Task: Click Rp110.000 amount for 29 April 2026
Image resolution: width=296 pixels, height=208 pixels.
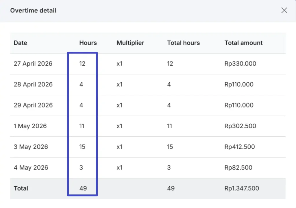Action: (239, 105)
